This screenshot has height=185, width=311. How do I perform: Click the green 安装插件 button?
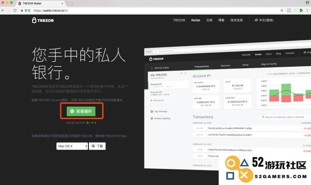click(81, 111)
